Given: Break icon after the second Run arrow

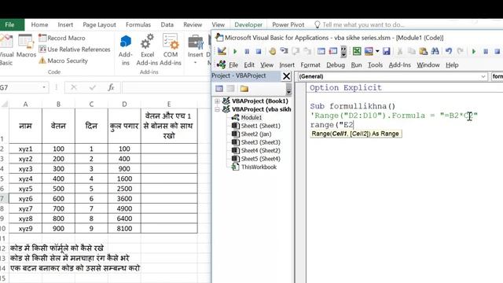Looking at the screenshot, I should (x=486, y=51).
